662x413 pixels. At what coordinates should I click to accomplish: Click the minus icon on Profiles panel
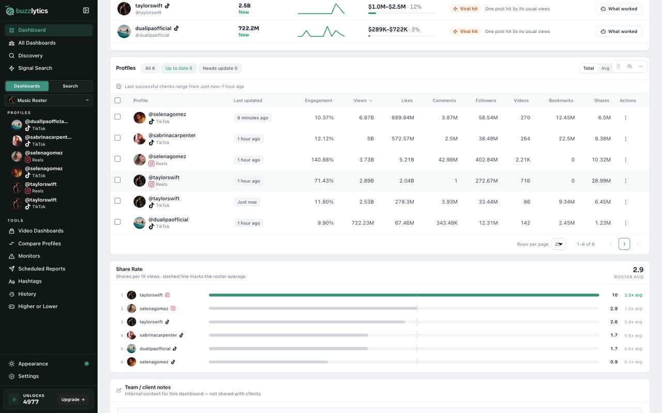[x=640, y=67]
